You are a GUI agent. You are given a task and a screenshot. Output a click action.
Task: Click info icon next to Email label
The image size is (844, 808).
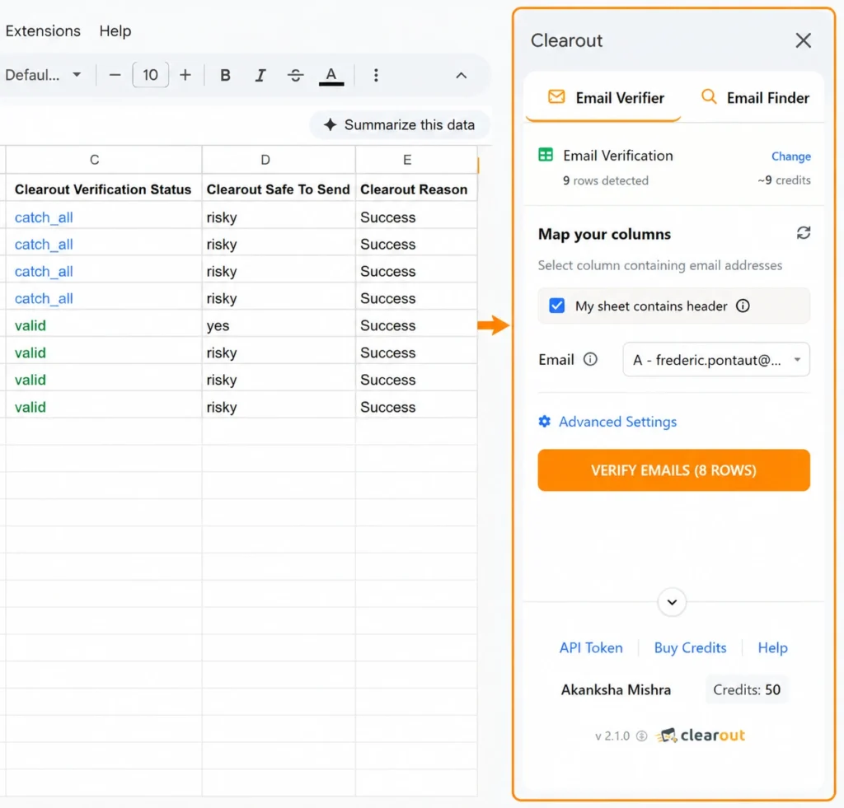(590, 359)
